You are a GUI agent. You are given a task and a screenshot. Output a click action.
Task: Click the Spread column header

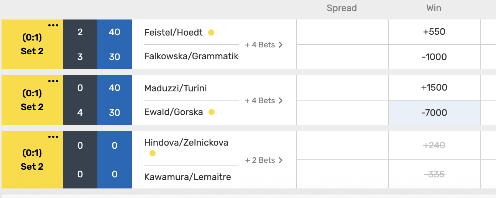(342, 8)
